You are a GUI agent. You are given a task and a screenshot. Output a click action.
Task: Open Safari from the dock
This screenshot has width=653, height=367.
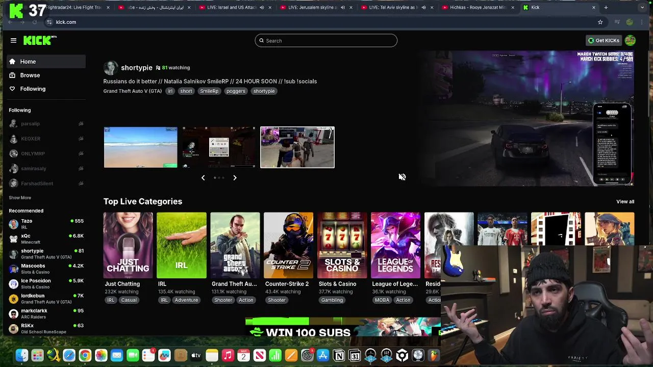69,355
